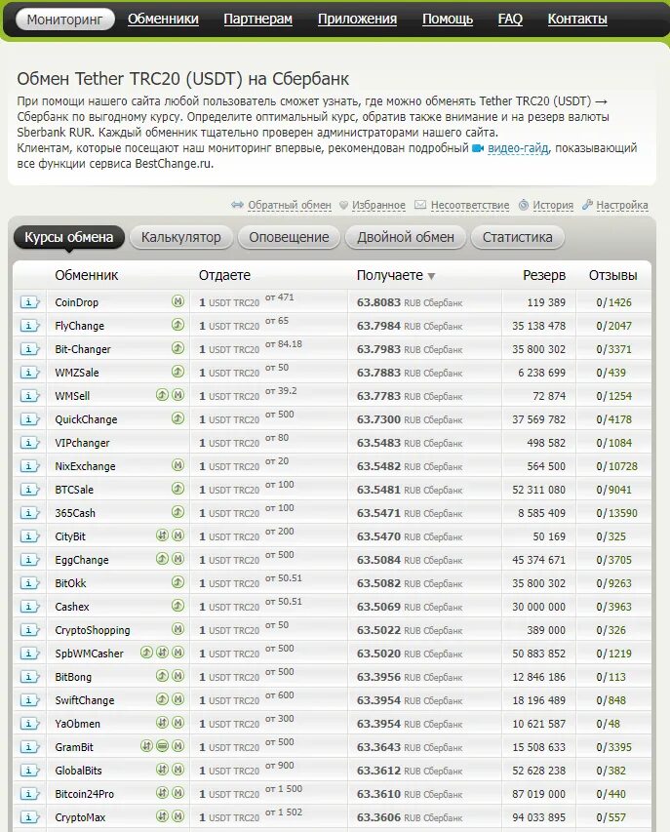The image size is (670, 832).
Task: Switch to the Оповещение tab
Action: click(x=289, y=237)
